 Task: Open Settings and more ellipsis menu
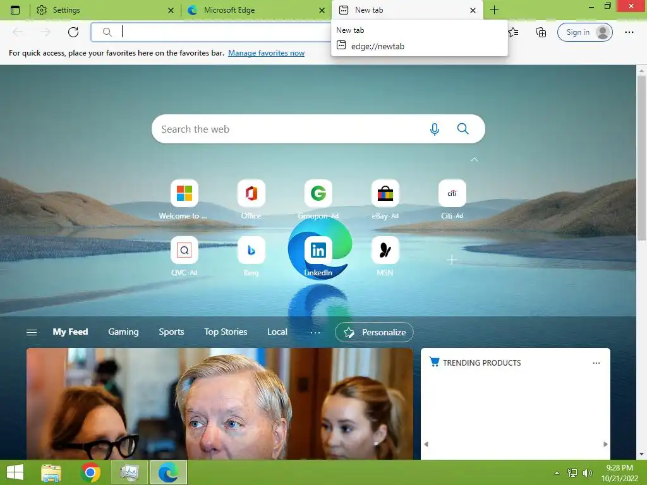point(629,32)
